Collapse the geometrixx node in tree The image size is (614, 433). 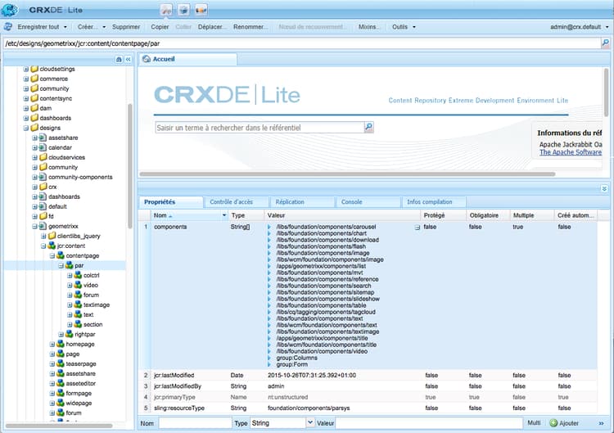(34, 226)
